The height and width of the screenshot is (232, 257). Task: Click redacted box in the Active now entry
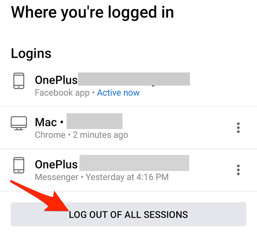tap(134, 79)
